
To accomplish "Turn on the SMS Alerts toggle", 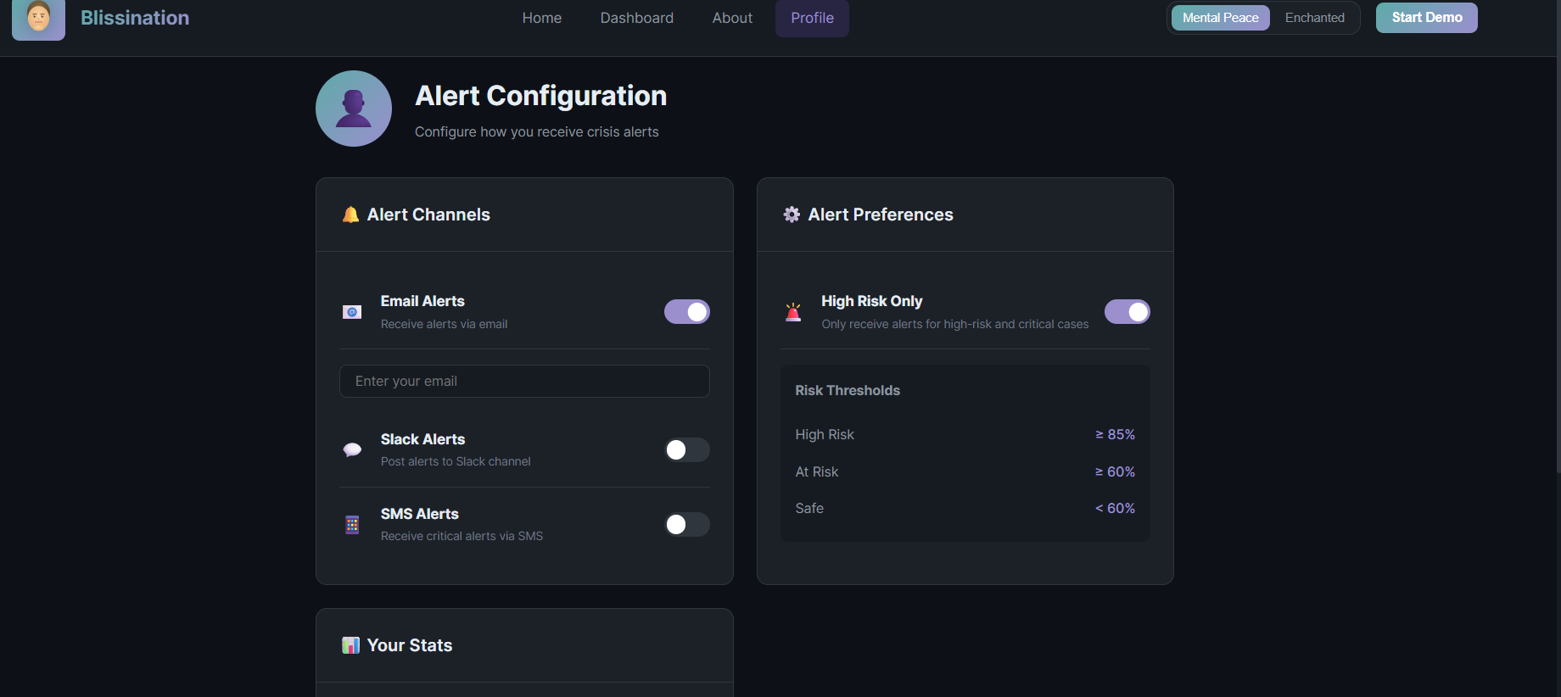I will coord(686,525).
